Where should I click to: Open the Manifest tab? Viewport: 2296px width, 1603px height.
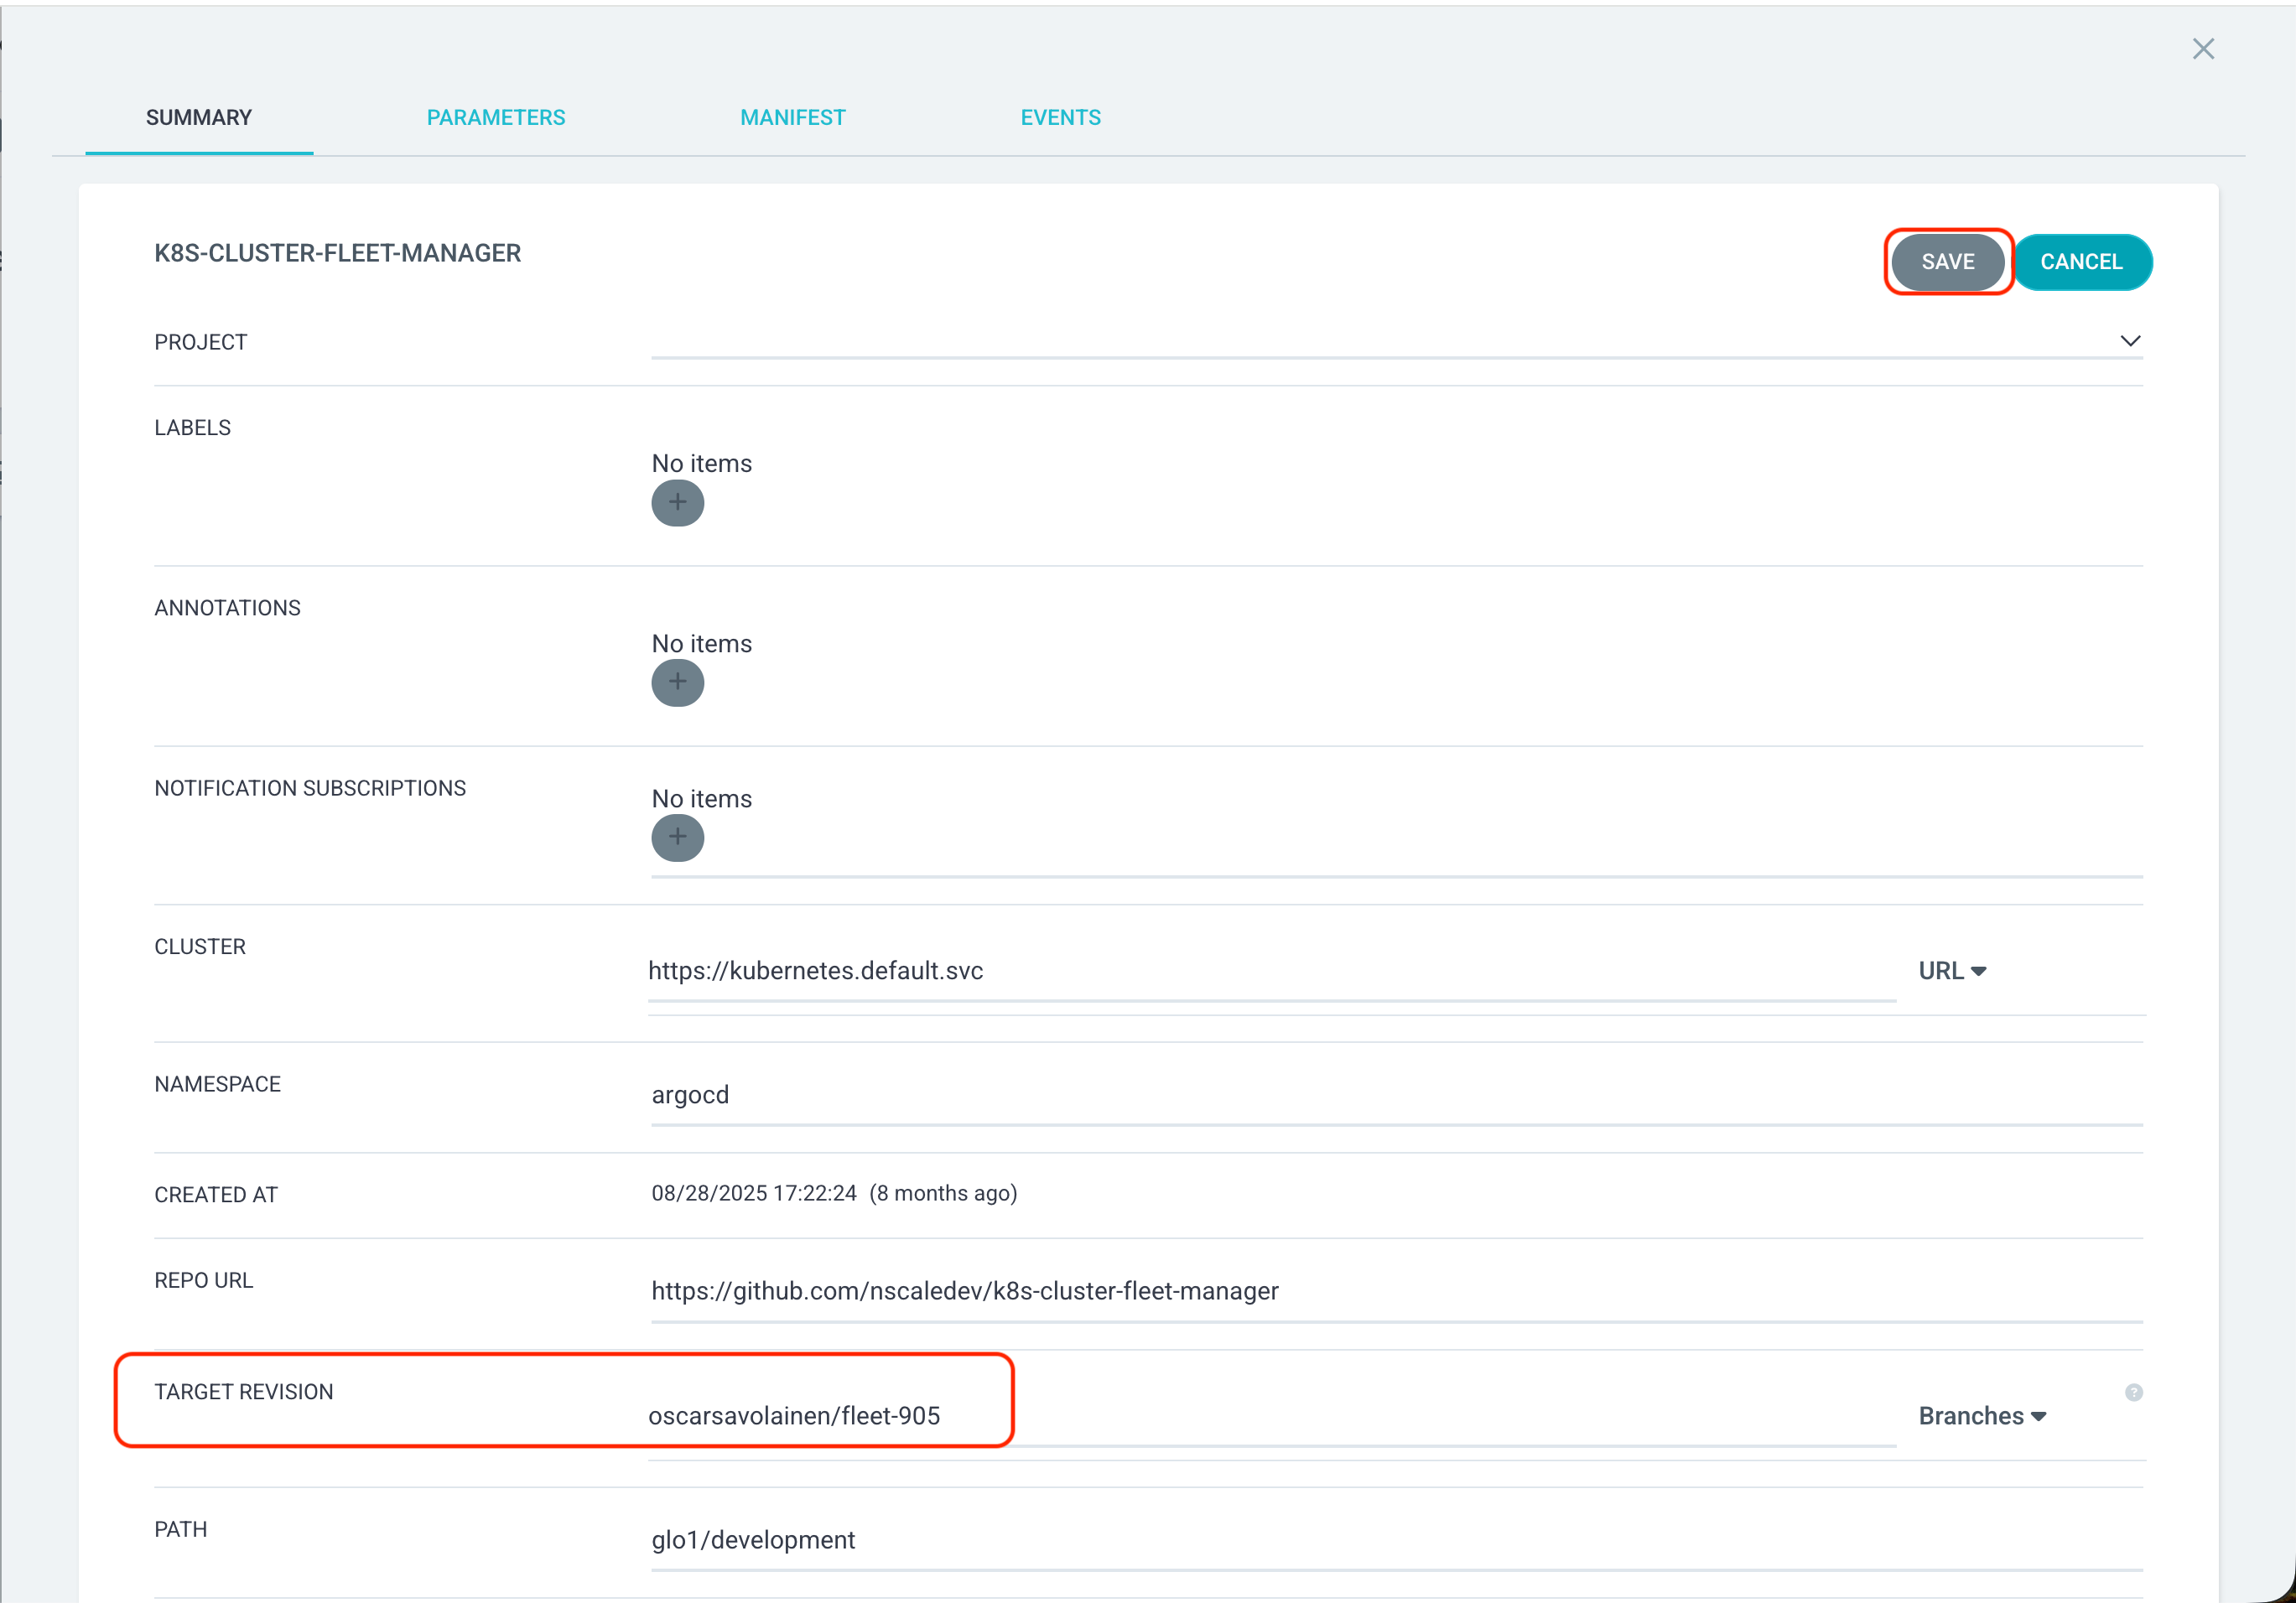pyautogui.click(x=793, y=118)
